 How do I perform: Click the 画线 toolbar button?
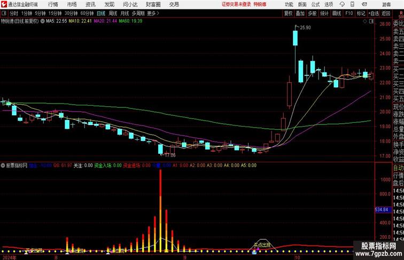(x=337, y=13)
